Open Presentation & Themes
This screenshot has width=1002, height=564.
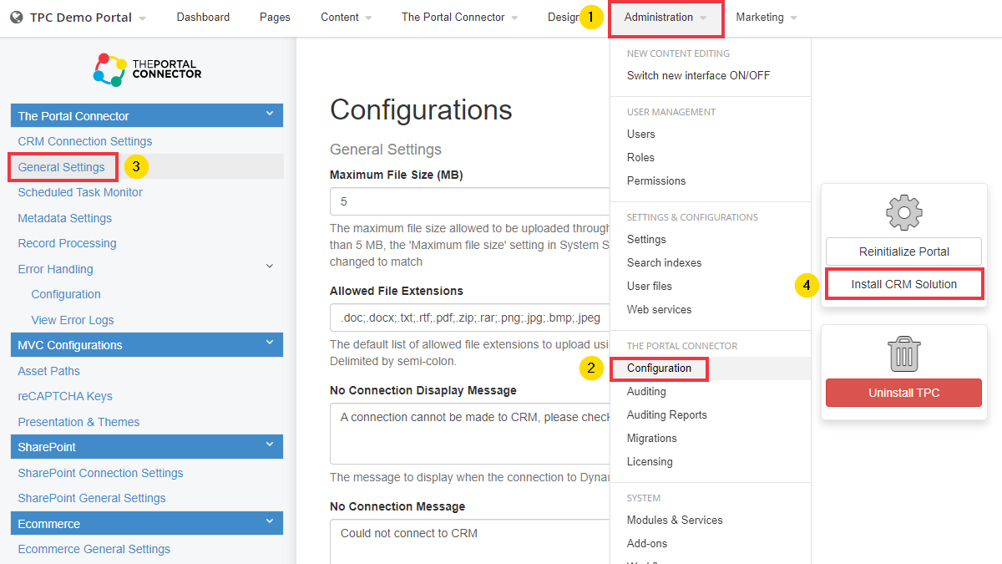pos(78,422)
